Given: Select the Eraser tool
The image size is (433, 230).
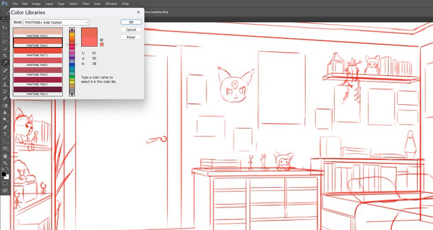Looking at the screenshot, I should point(5,98).
